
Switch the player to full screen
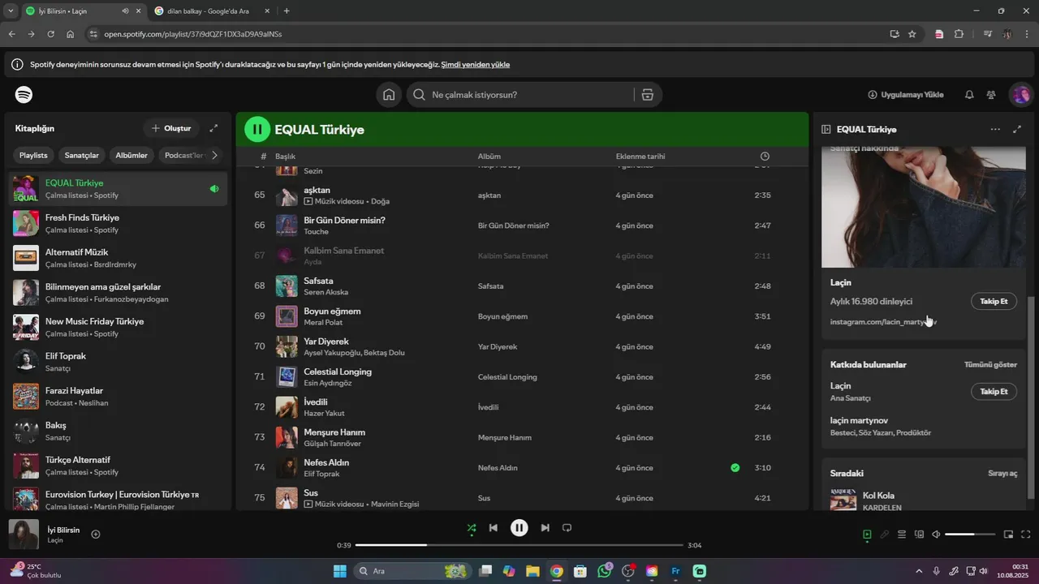pyautogui.click(x=1026, y=535)
